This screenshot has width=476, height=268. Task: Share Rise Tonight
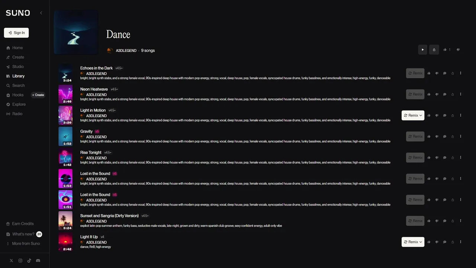pos(453,157)
